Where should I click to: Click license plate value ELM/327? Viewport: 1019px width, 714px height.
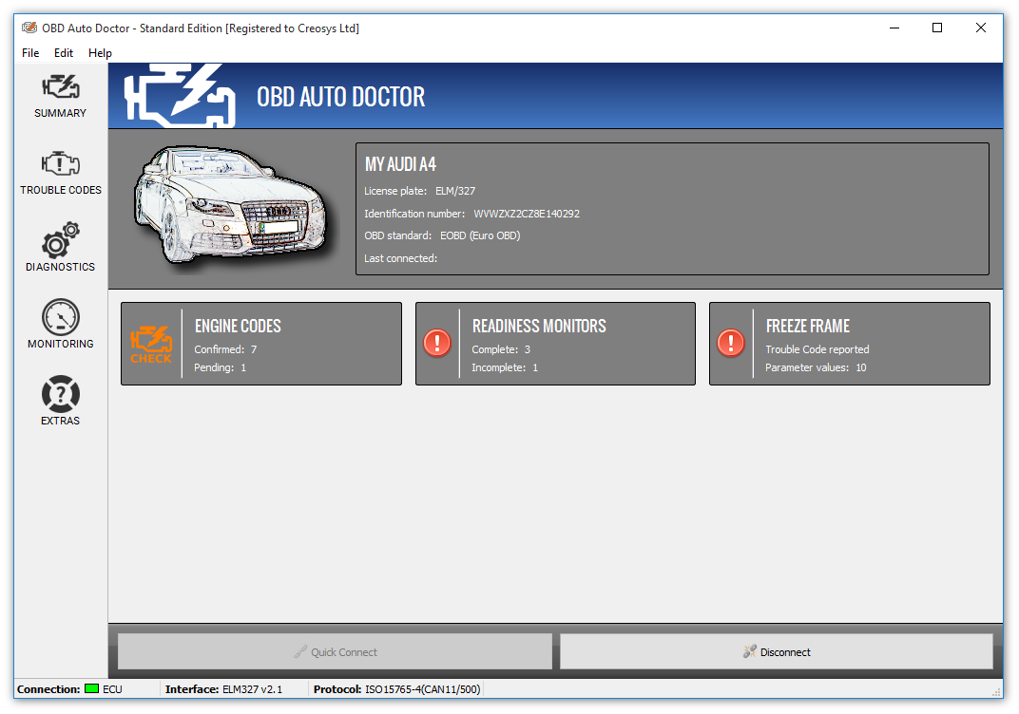[x=455, y=191]
